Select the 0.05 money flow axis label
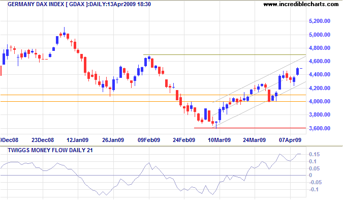Screen dimensions: 343x201 click(314, 168)
